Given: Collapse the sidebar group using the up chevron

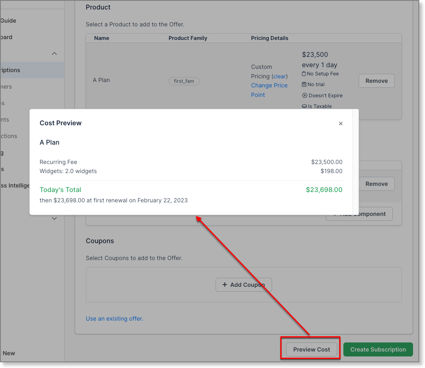Looking at the screenshot, I should 54,54.
